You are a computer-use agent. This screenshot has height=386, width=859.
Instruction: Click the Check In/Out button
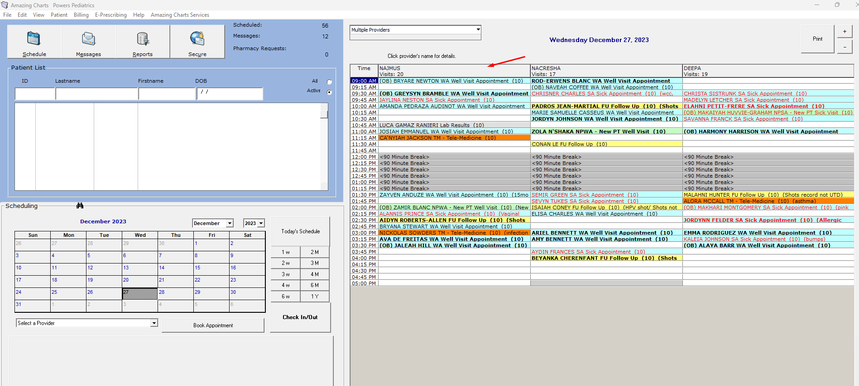click(x=300, y=317)
